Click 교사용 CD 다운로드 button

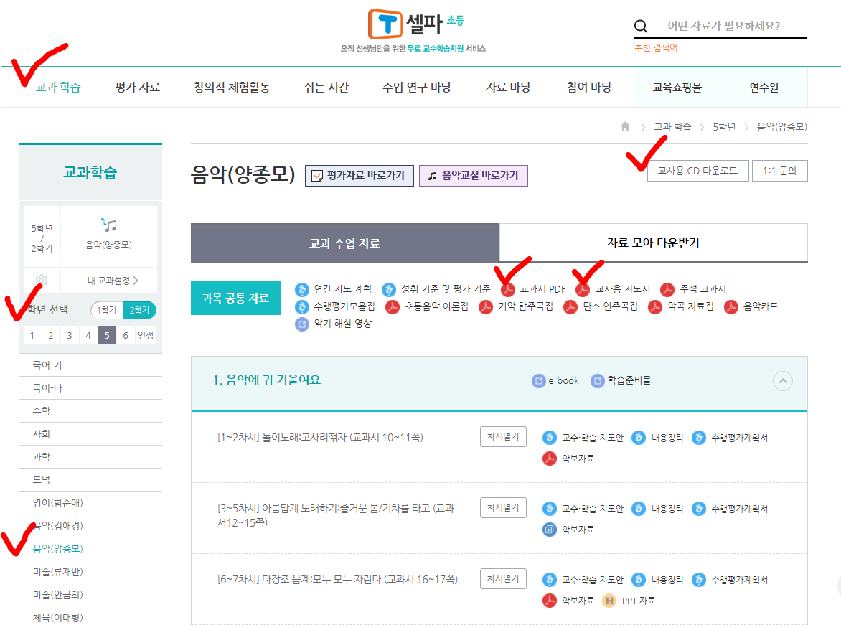697,171
